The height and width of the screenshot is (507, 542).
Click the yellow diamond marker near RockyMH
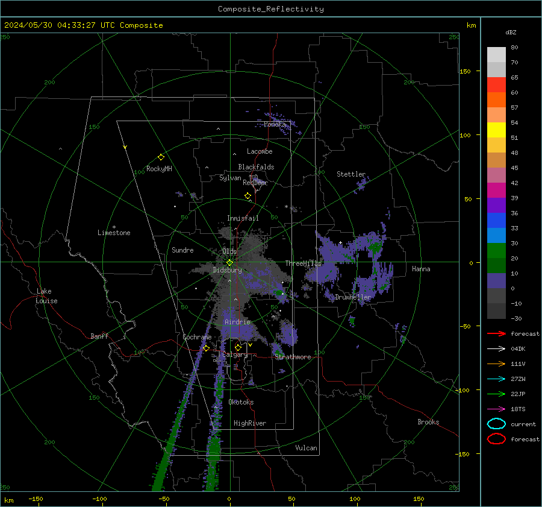pyautogui.click(x=161, y=157)
